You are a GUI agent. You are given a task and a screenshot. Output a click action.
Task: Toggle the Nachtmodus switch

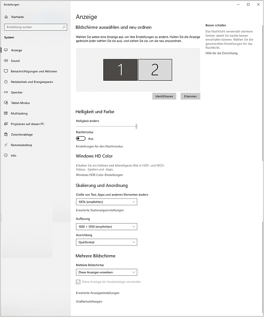tap(81, 139)
